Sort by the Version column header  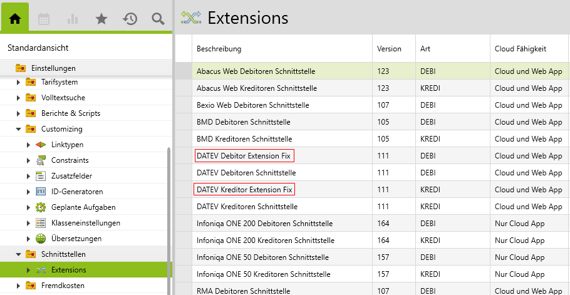coord(389,49)
